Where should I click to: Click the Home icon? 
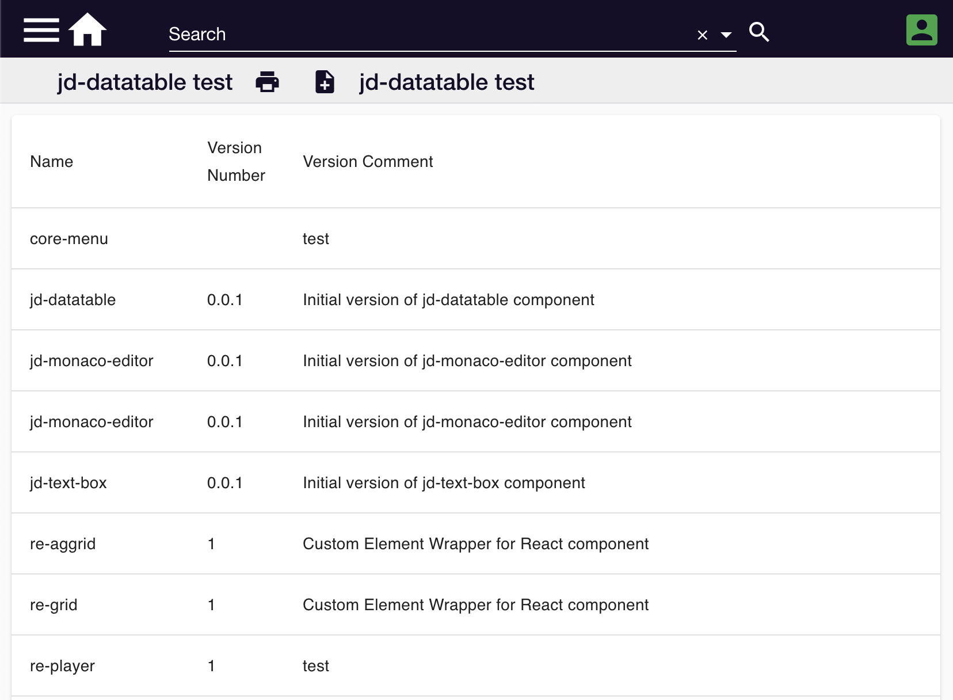88,29
